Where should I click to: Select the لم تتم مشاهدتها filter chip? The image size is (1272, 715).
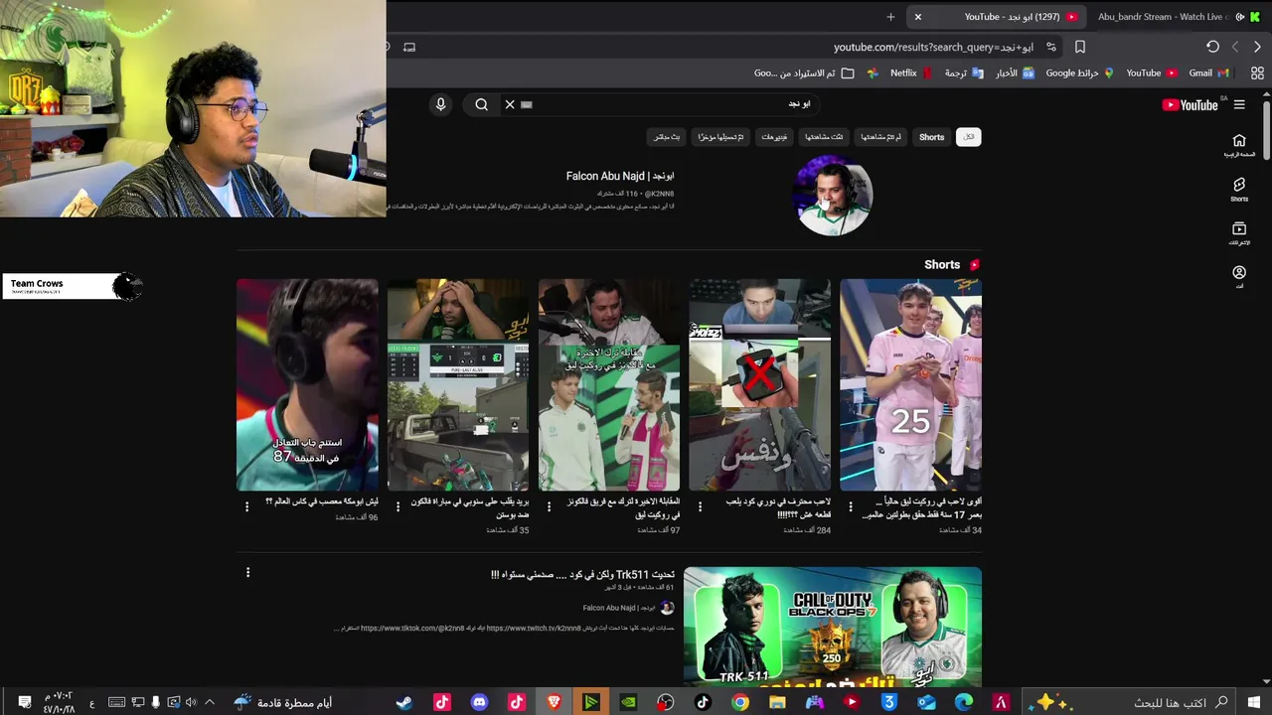coord(880,137)
